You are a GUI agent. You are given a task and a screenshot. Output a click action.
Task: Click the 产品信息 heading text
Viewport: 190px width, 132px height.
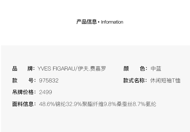pos(86,22)
